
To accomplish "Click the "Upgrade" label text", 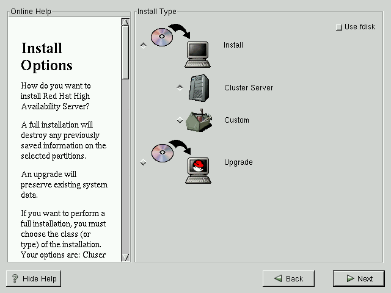I will [238, 162].
